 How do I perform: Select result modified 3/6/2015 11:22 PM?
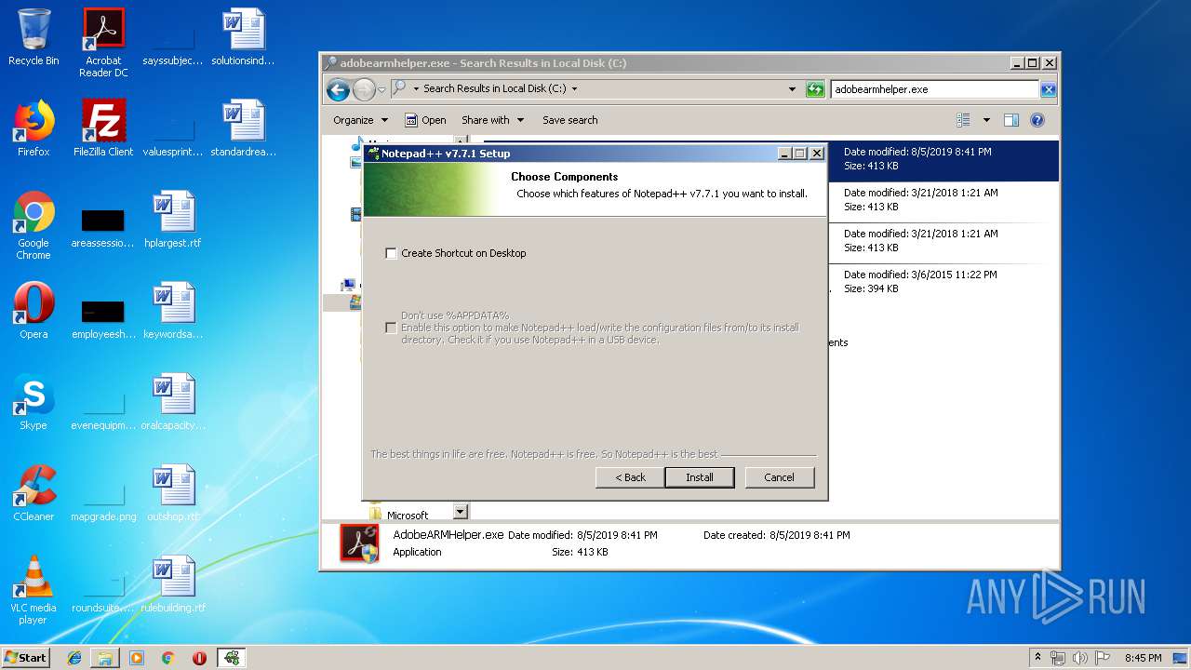click(944, 282)
